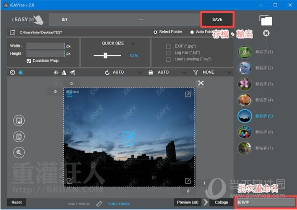Viewport: 297px width, 210px height.
Task: Toggle the blue watermark grid icon
Action: point(21,73)
